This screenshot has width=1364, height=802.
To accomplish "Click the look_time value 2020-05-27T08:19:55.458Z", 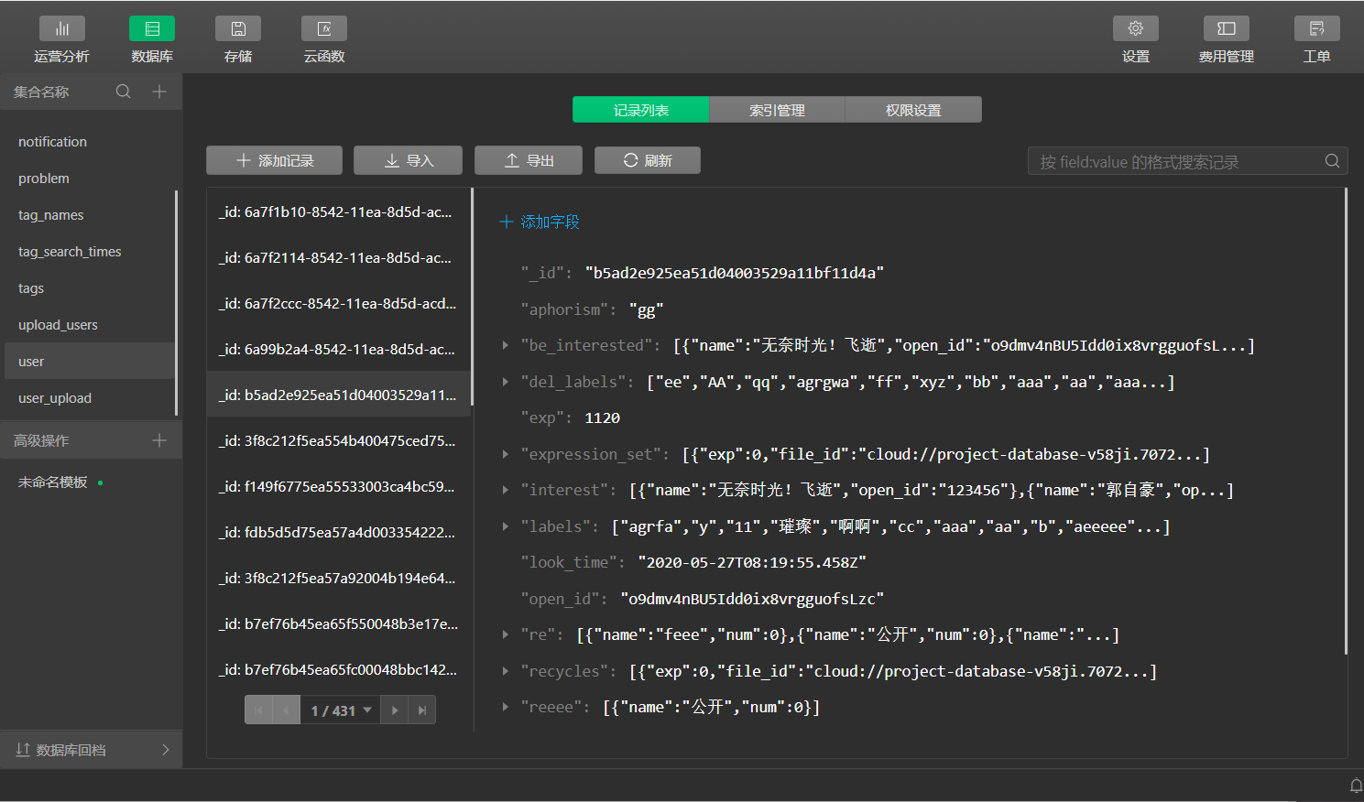I will 752,562.
